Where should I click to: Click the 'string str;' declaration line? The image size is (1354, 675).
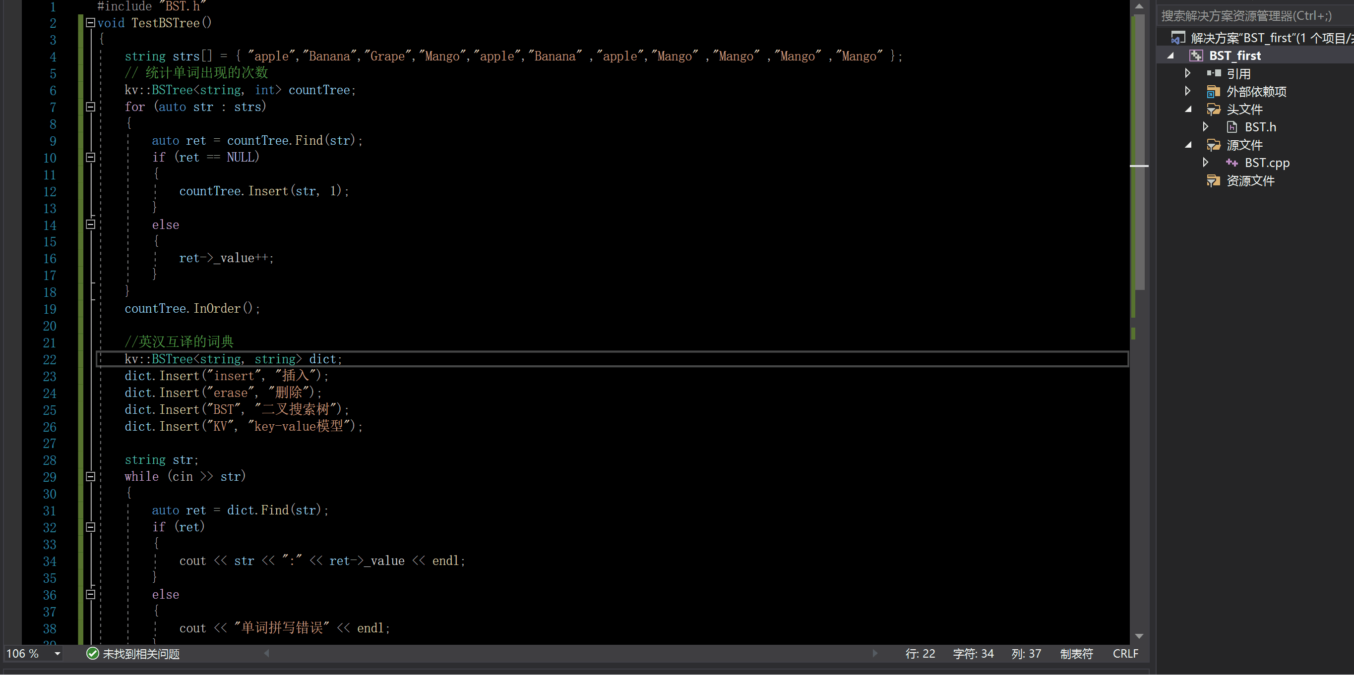161,459
